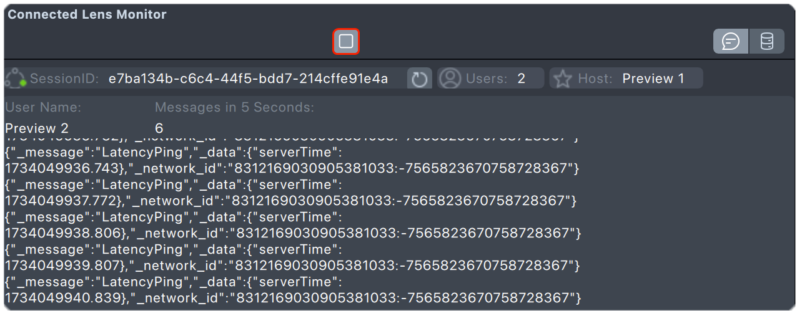Refresh the session with the circular arrow
The width and height of the screenshot is (797, 311).
coord(420,79)
